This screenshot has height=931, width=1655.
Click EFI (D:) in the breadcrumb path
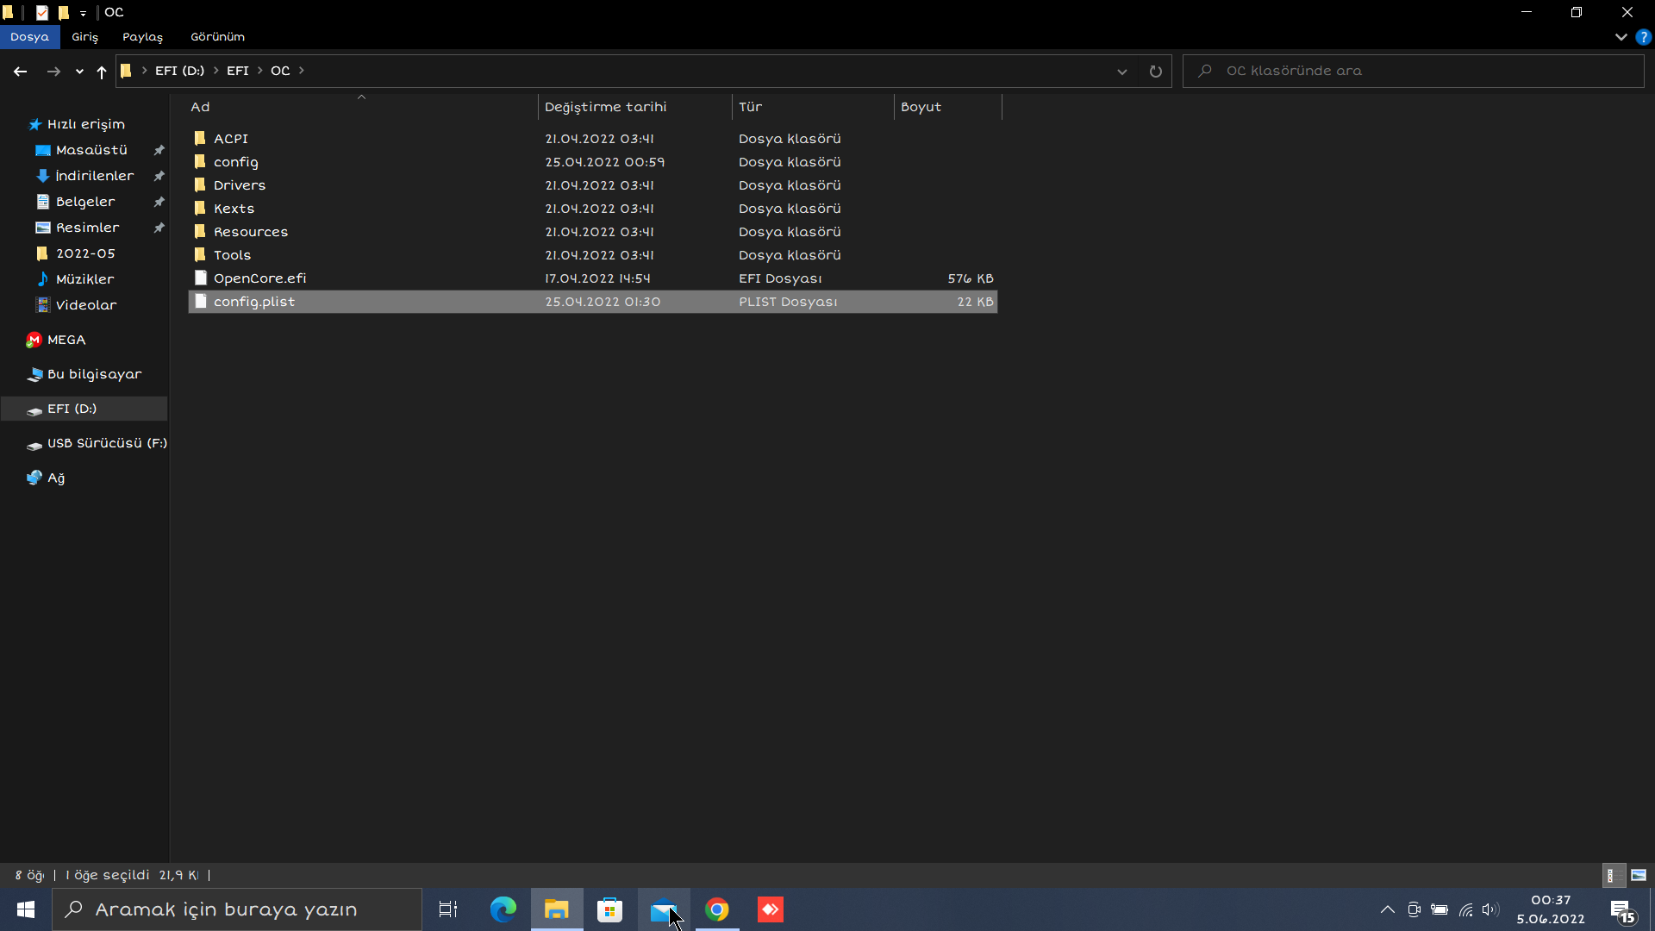(x=179, y=71)
